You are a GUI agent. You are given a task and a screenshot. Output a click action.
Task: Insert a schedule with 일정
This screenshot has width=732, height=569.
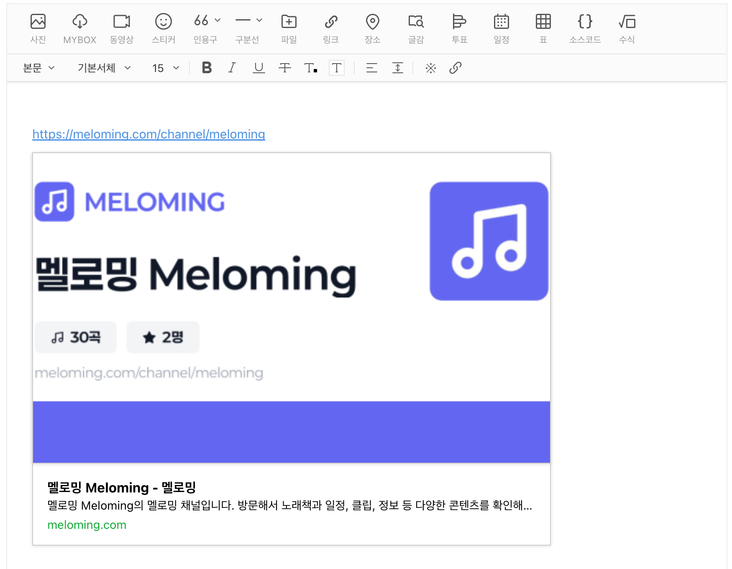coord(502,28)
